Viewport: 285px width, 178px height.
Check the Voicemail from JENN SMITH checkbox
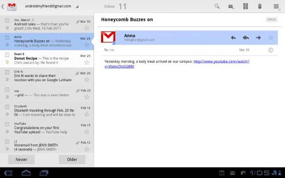point(7,142)
